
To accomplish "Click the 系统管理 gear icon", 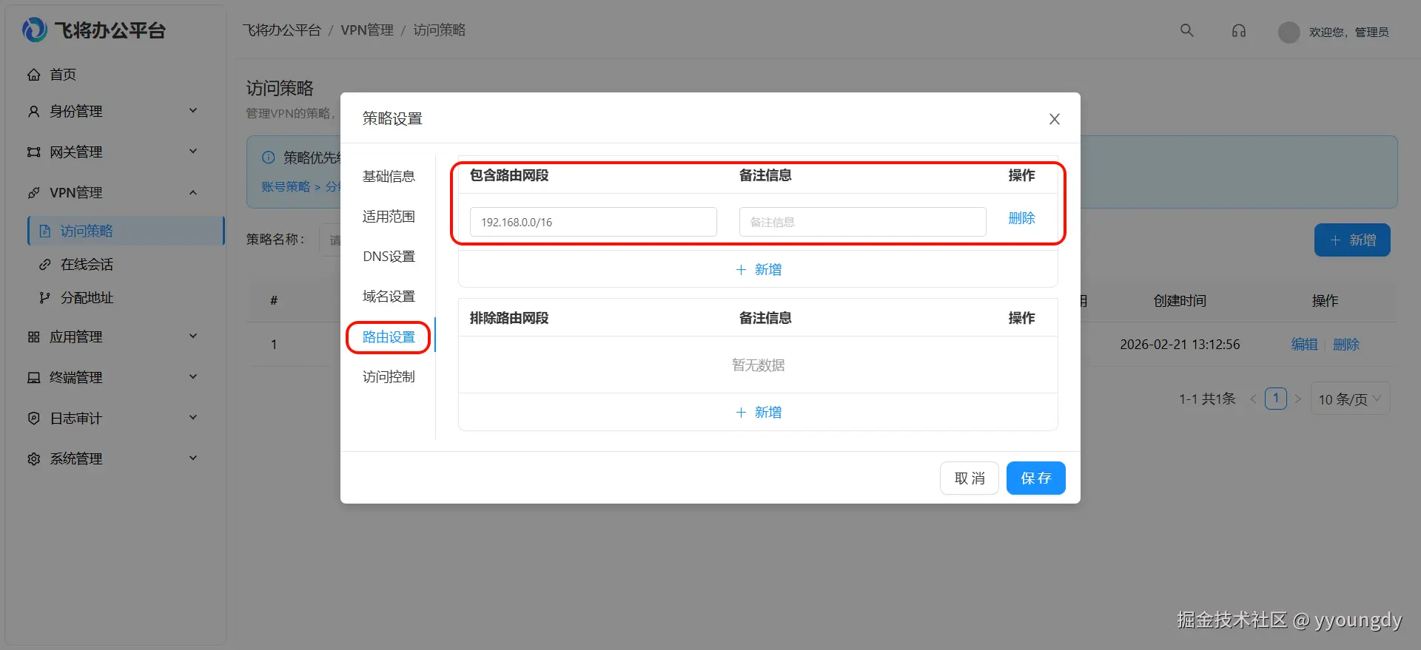I will click(x=33, y=459).
